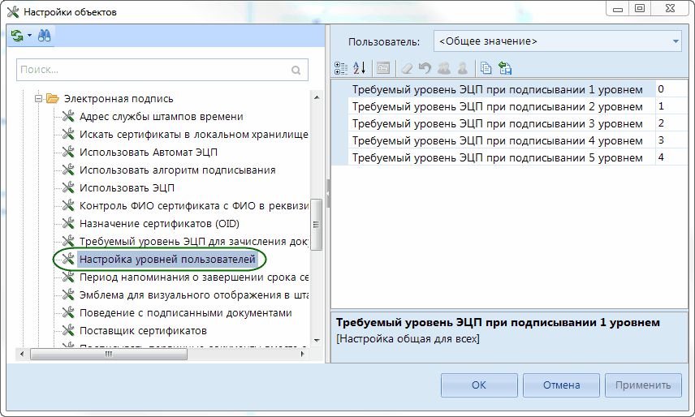Click the categorized view icon in property toolbar
Screen dimensions: 695x417
(x=341, y=68)
